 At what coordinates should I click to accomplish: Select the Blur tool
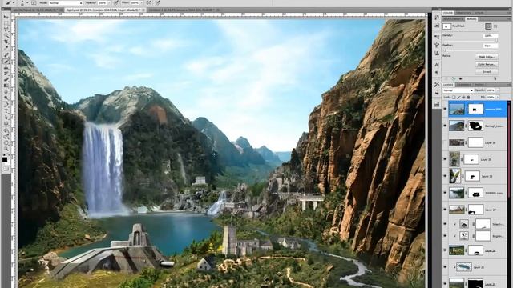click(6, 92)
